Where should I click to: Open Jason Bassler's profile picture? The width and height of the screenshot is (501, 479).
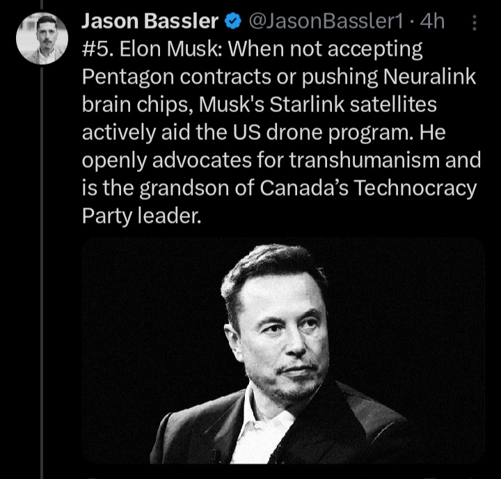pos(42,38)
